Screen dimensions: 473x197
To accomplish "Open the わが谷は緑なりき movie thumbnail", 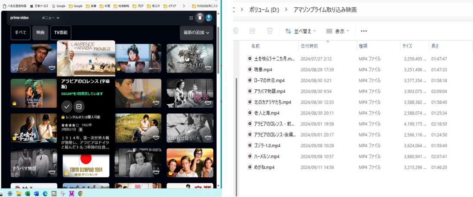I will [x=190, y=128].
